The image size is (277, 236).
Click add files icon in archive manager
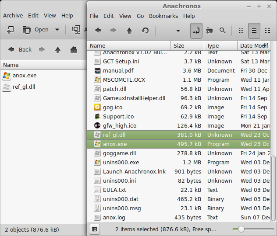click(x=76, y=30)
